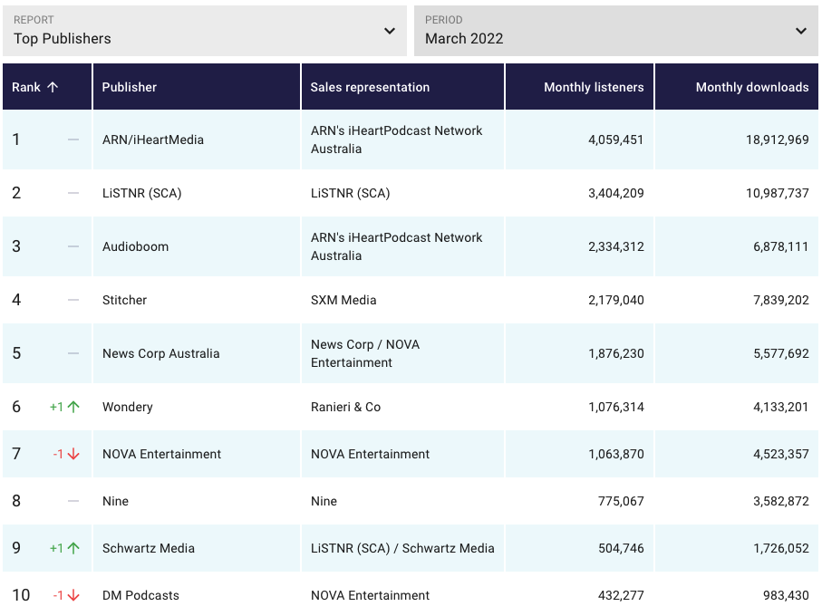The width and height of the screenshot is (822, 616).
Task: Click the no-change dash in Audioboom row
Action: tap(73, 246)
